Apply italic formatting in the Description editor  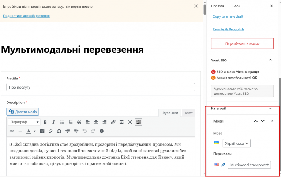53,122
